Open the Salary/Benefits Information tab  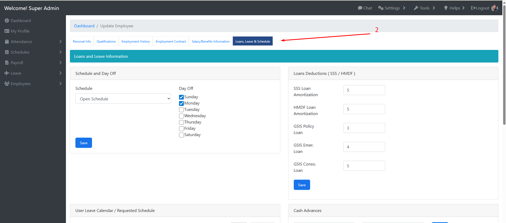210,42
